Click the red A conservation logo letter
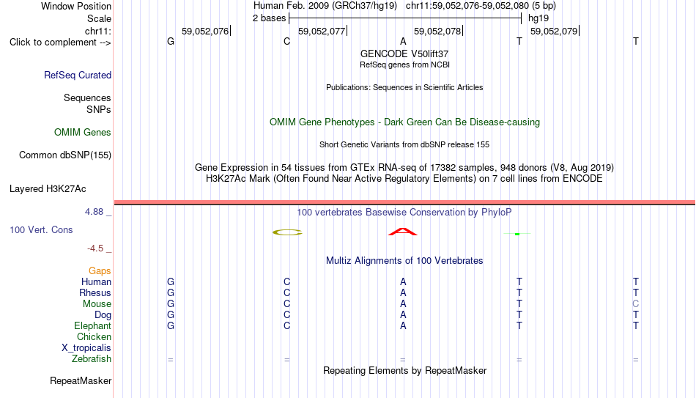696x398 pixels. point(403,232)
